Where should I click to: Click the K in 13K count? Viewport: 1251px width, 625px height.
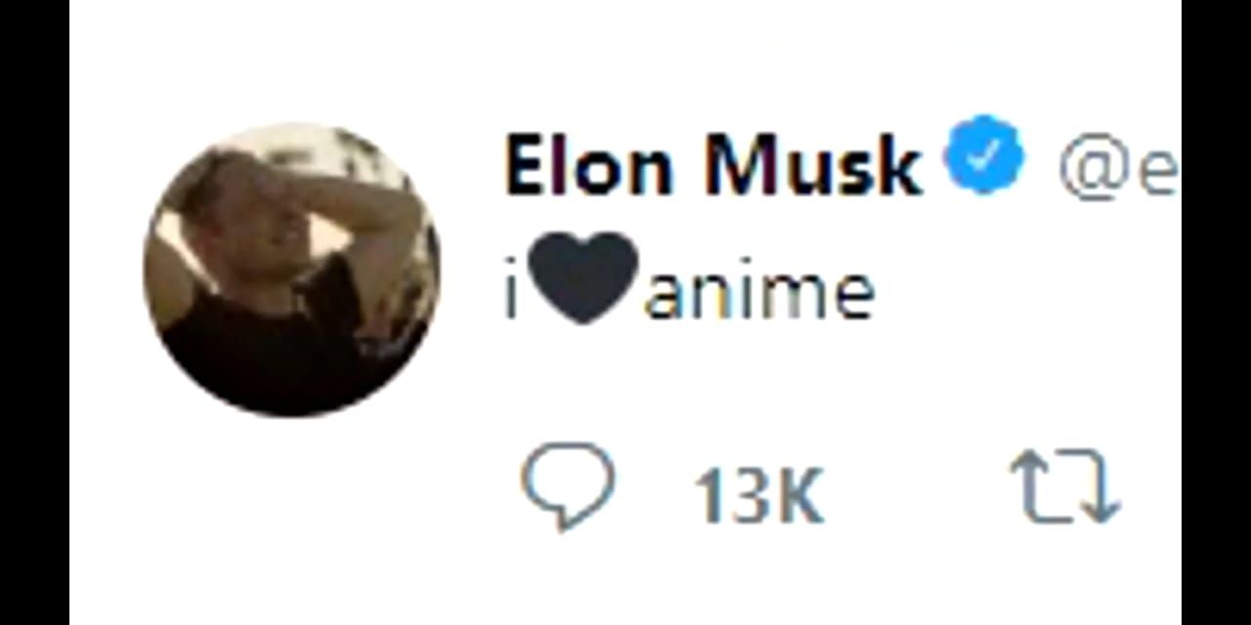tap(799, 494)
